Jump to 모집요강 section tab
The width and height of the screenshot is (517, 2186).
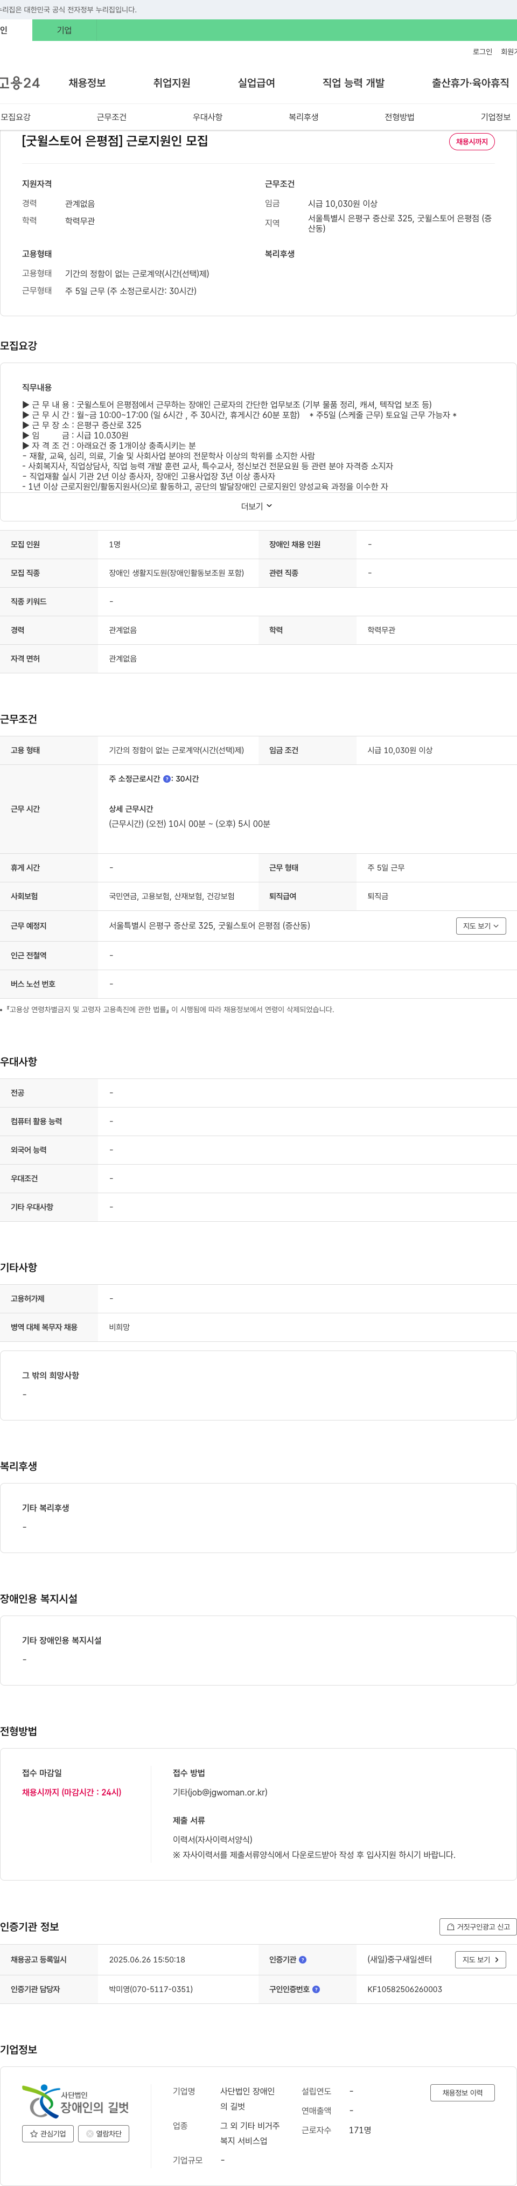(x=15, y=117)
